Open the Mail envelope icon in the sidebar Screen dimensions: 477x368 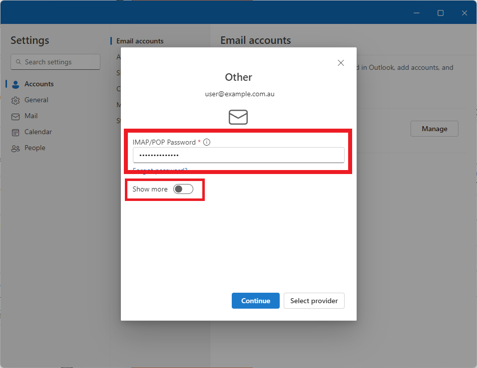(15, 116)
